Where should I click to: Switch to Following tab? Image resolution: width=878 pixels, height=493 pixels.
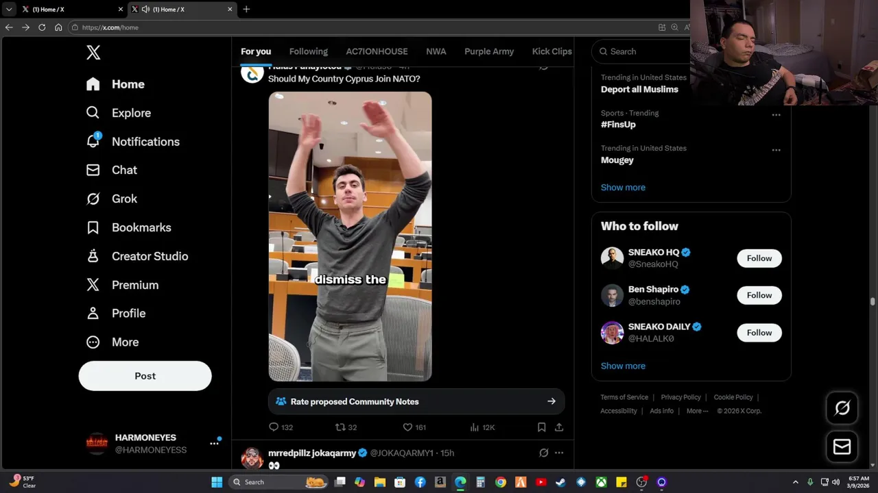coord(309,51)
